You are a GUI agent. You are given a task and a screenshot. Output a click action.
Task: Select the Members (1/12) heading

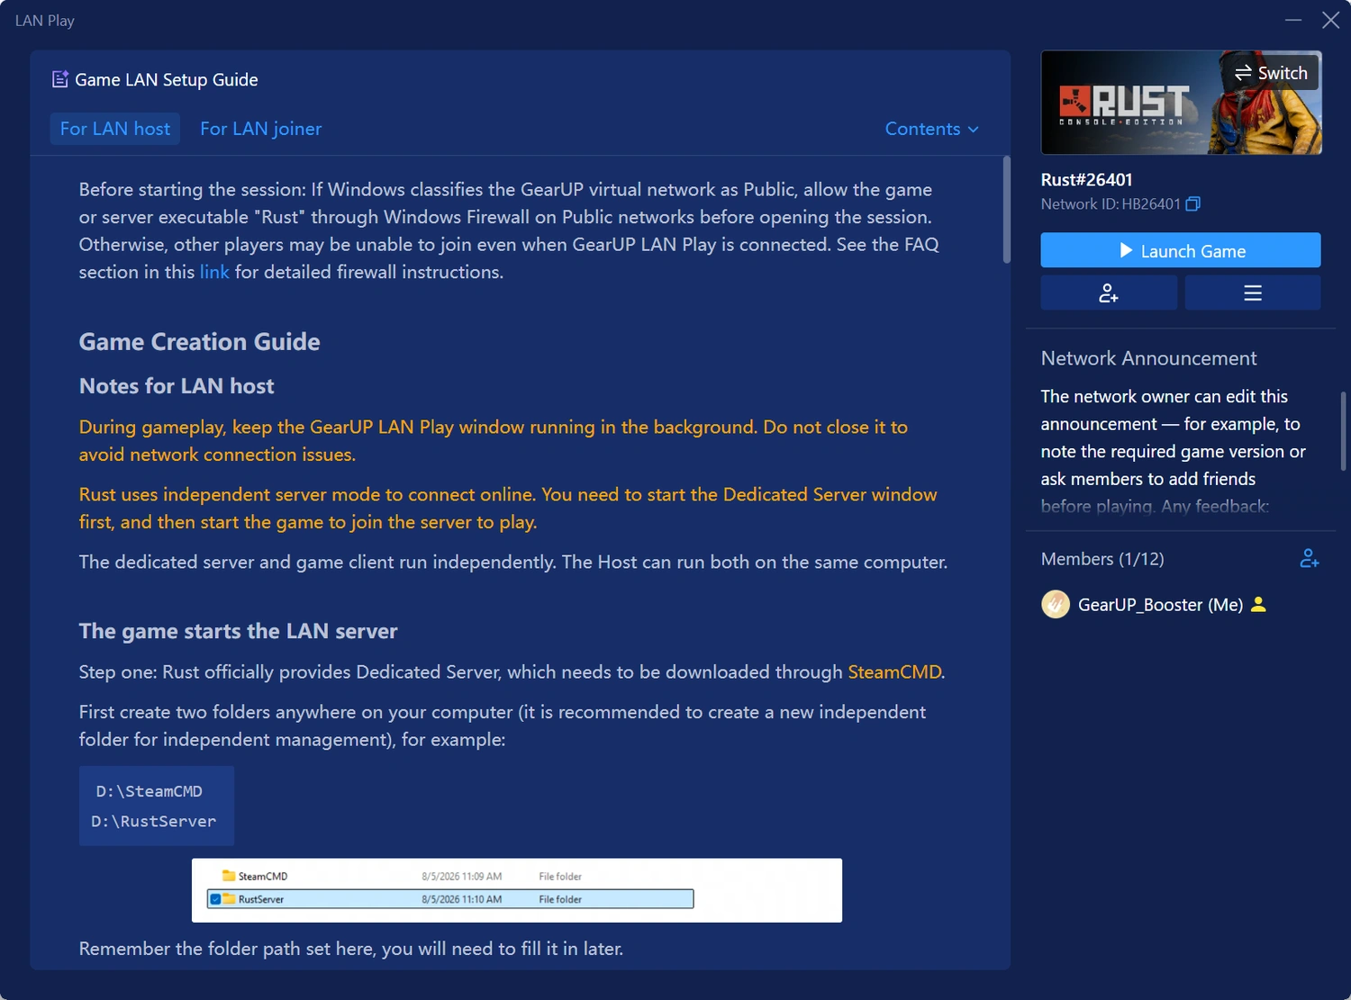pyautogui.click(x=1102, y=559)
